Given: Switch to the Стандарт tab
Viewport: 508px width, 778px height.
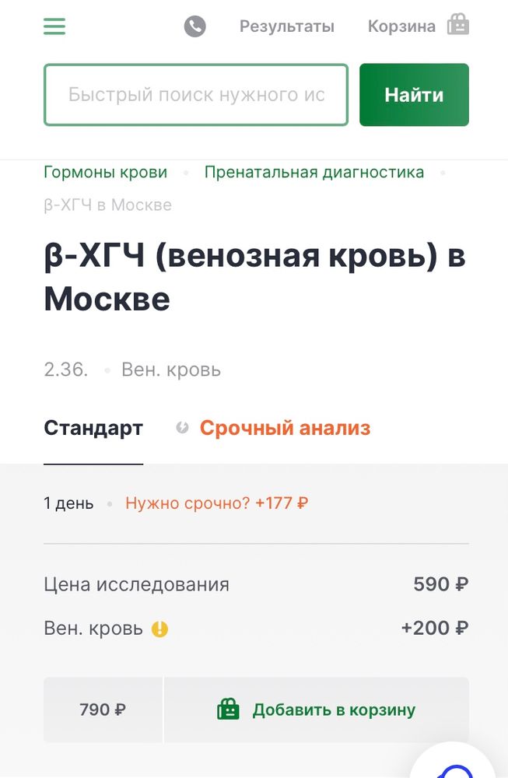Looking at the screenshot, I should point(93,427).
